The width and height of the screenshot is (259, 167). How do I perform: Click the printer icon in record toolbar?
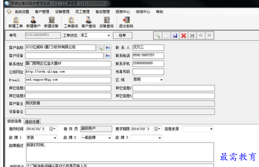click(192, 35)
